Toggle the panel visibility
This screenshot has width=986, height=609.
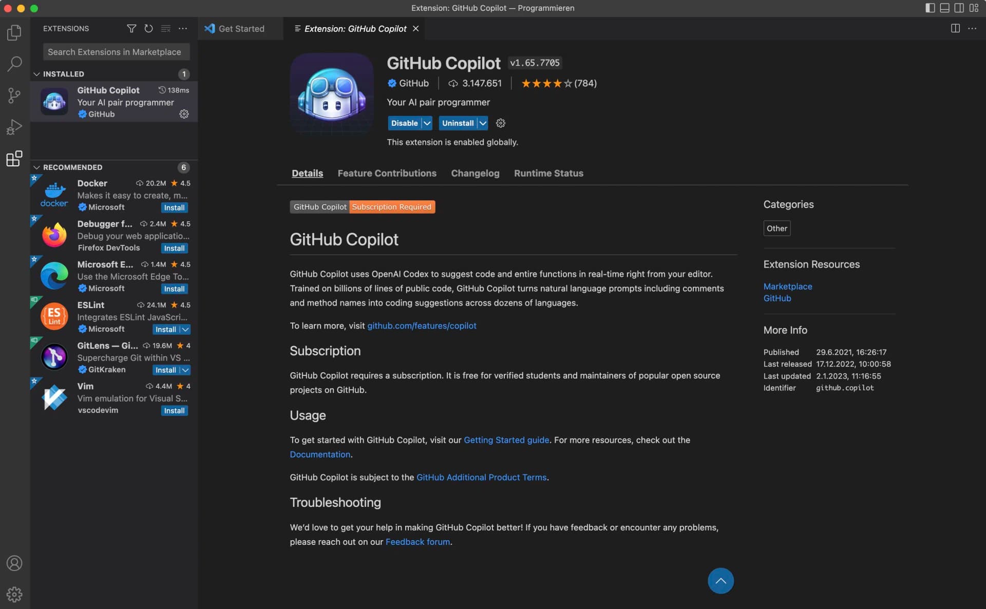944,8
